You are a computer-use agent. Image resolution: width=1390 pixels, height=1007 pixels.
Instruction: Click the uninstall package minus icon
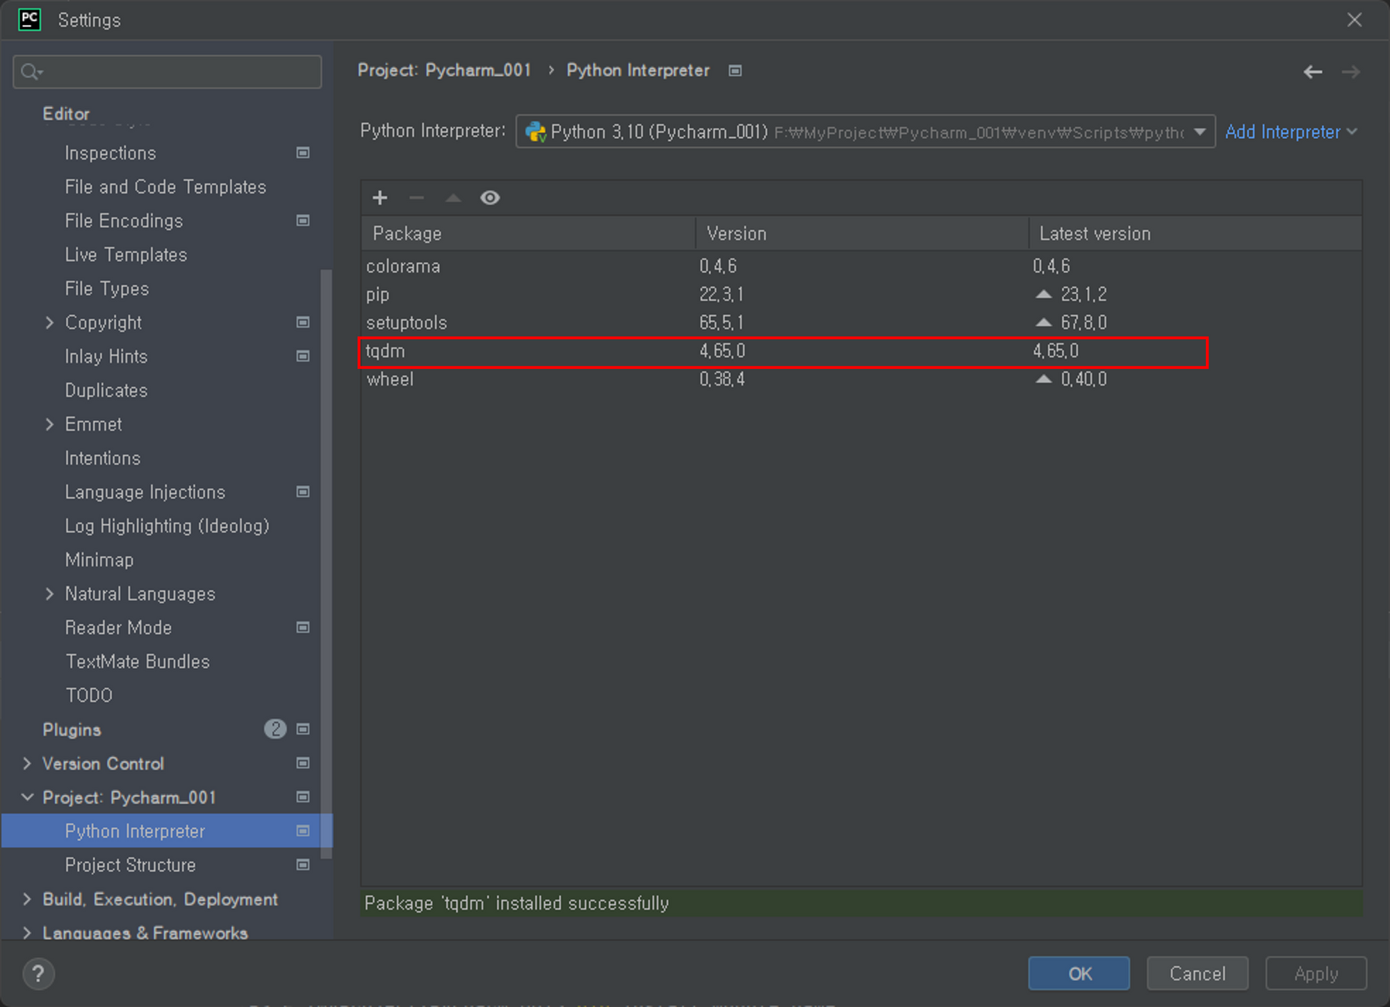pyautogui.click(x=416, y=198)
